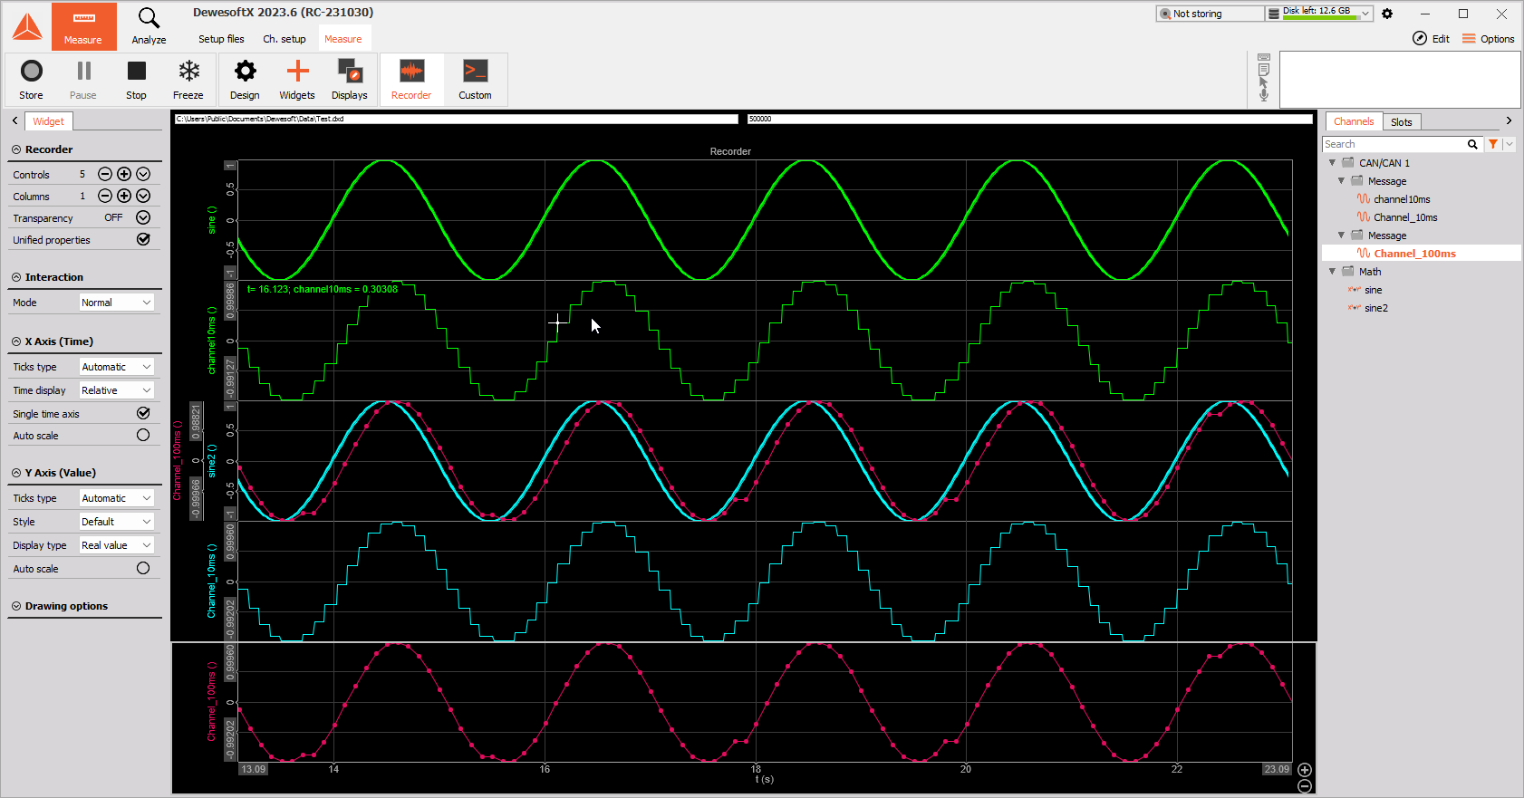Switch to the Channels tab
This screenshot has height=798, width=1524.
pyautogui.click(x=1354, y=121)
